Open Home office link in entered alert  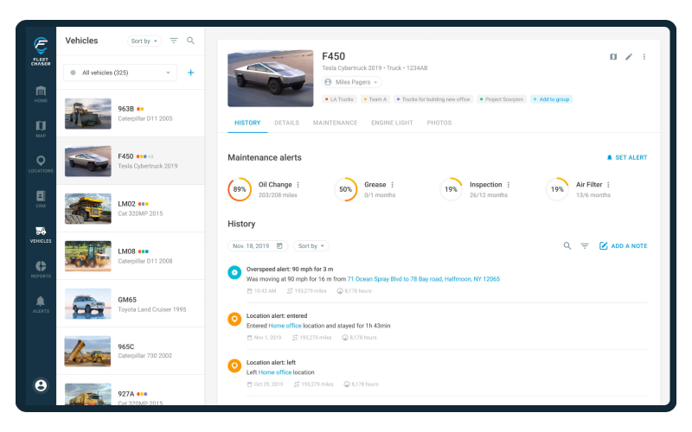pos(285,326)
